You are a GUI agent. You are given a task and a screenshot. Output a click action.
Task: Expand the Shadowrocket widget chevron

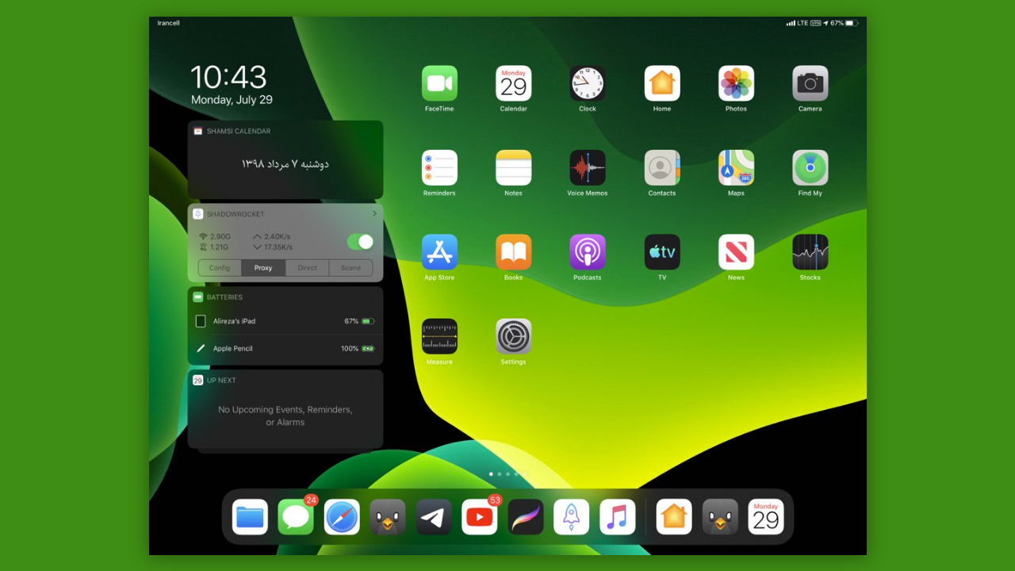pyautogui.click(x=374, y=214)
